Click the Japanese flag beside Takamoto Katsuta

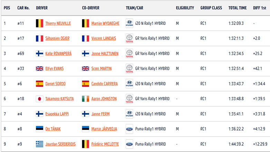(x=40, y=99)
